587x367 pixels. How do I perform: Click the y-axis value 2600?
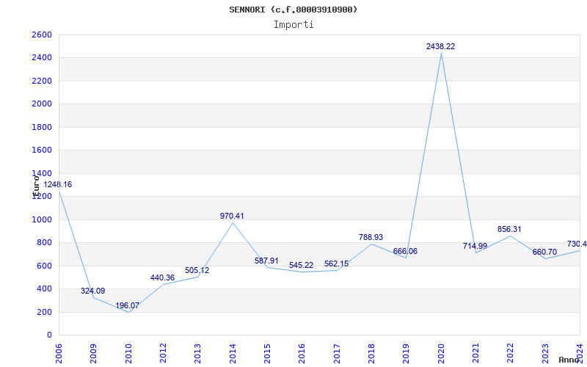click(x=42, y=34)
